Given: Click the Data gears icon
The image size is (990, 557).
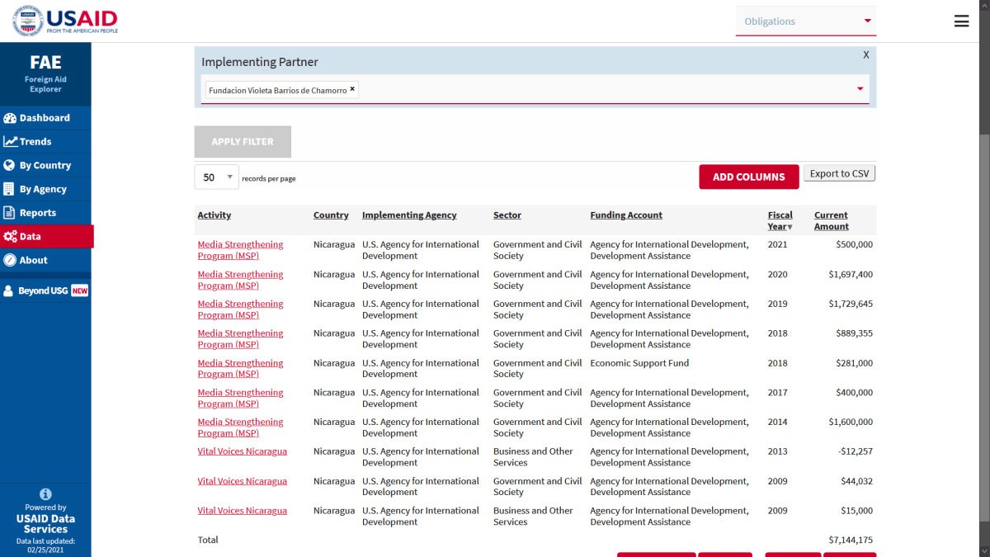Looking at the screenshot, I should coord(10,236).
